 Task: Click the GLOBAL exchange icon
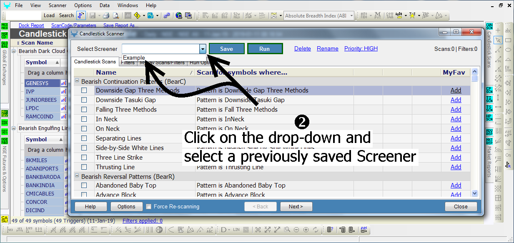pyautogui.click(x=4, y=45)
